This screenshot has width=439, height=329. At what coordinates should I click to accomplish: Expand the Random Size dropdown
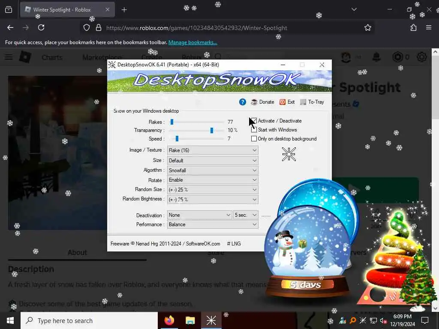click(x=213, y=190)
